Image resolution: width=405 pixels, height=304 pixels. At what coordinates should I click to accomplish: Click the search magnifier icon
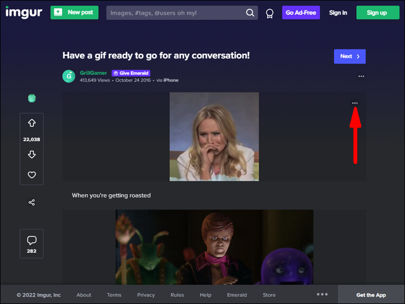[x=250, y=13]
